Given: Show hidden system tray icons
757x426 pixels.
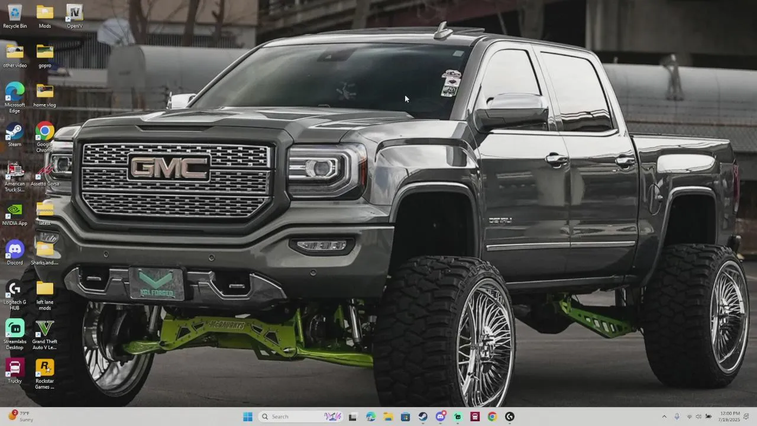Looking at the screenshot, I should (664, 417).
